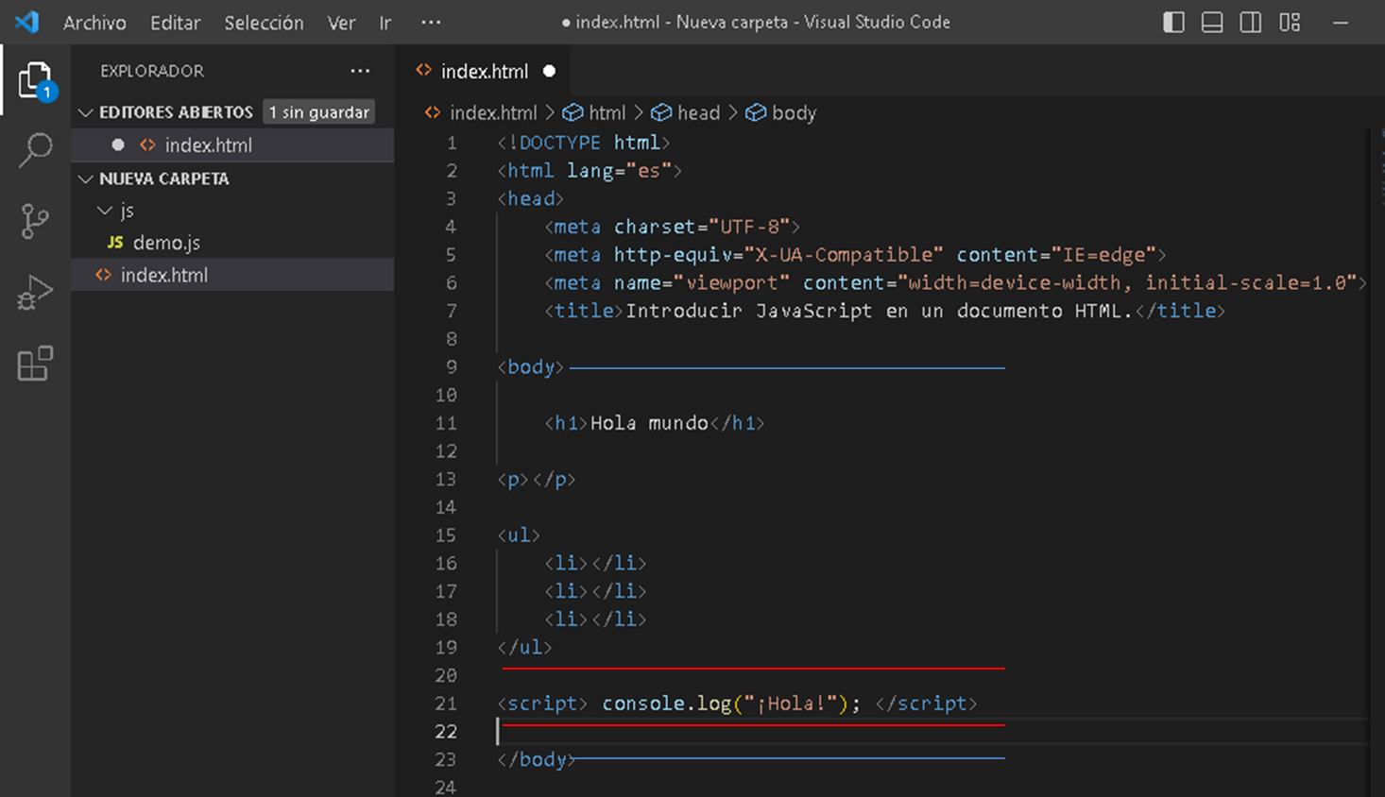Open Customize Layout icon
Screen dimensions: 1385x797
click(x=1290, y=22)
